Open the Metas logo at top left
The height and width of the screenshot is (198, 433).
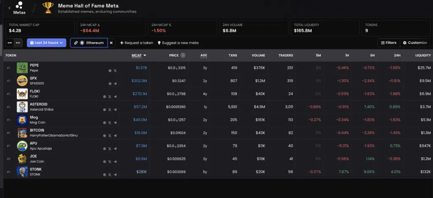(19, 8)
